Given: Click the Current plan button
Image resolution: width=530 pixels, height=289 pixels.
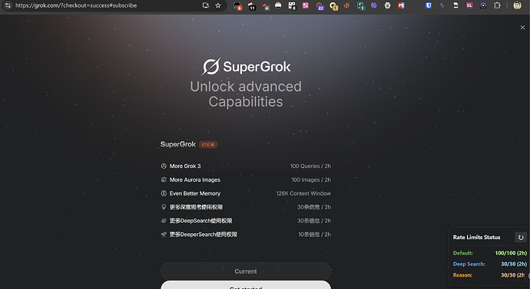Looking at the screenshot, I should (x=246, y=271).
